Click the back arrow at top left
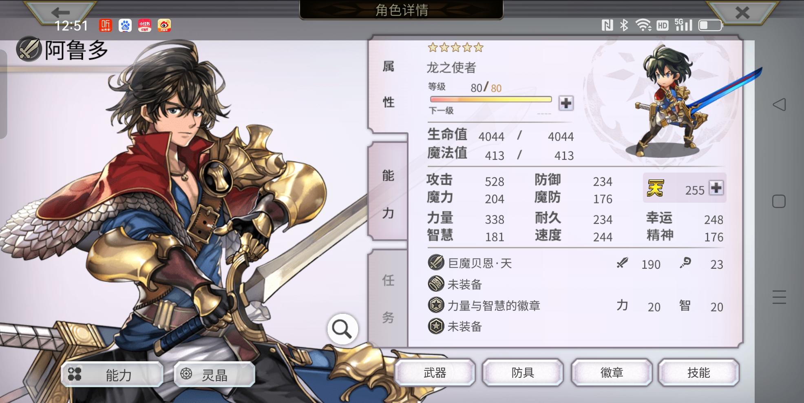This screenshot has width=804, height=403. tap(61, 12)
